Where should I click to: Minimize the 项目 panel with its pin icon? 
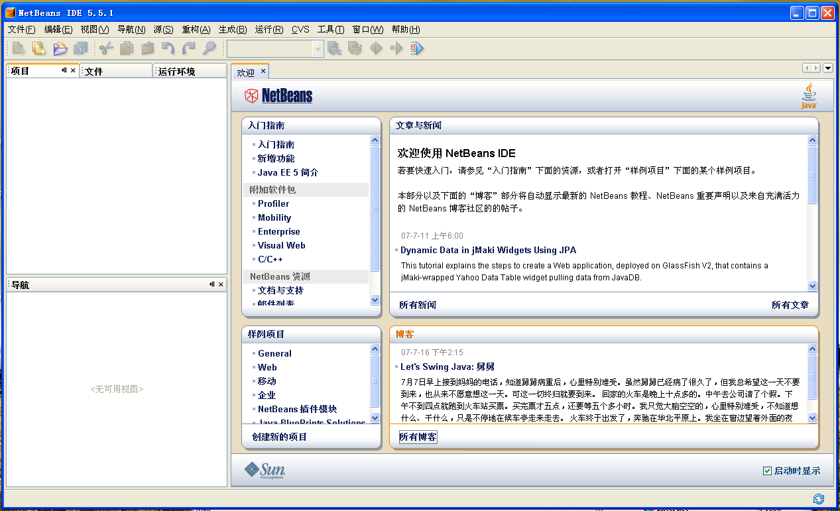tap(64, 70)
